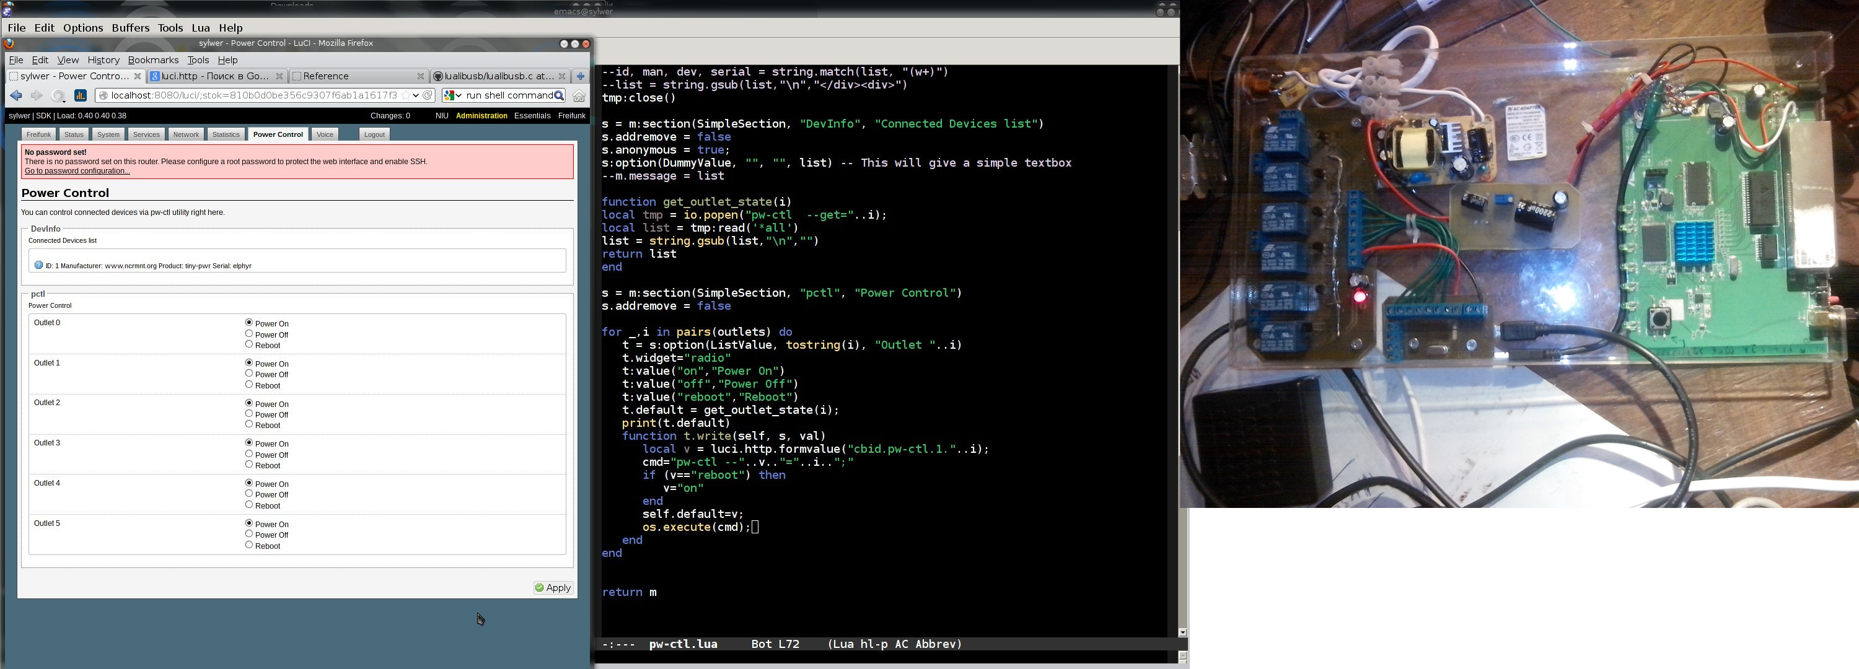Open a new tab with the plus icon
Screen dimensions: 1859x669
[x=580, y=76]
